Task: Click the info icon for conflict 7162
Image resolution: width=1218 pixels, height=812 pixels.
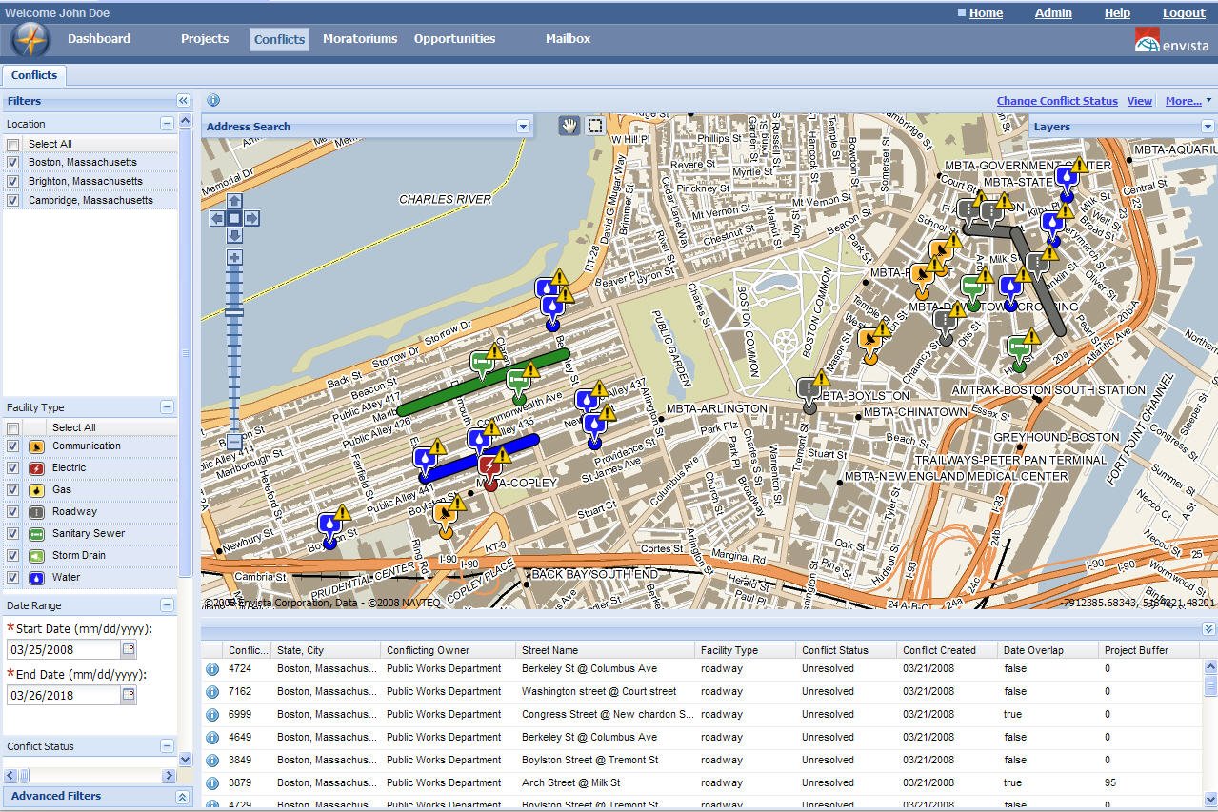Action: 212,692
